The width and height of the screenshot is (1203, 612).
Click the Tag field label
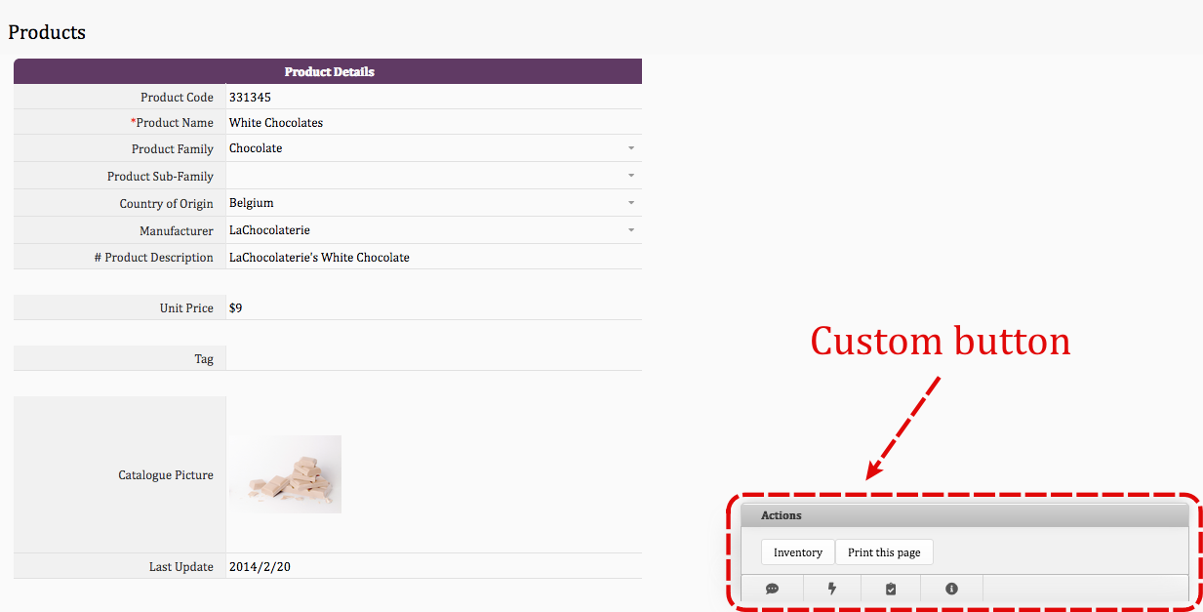[204, 359]
